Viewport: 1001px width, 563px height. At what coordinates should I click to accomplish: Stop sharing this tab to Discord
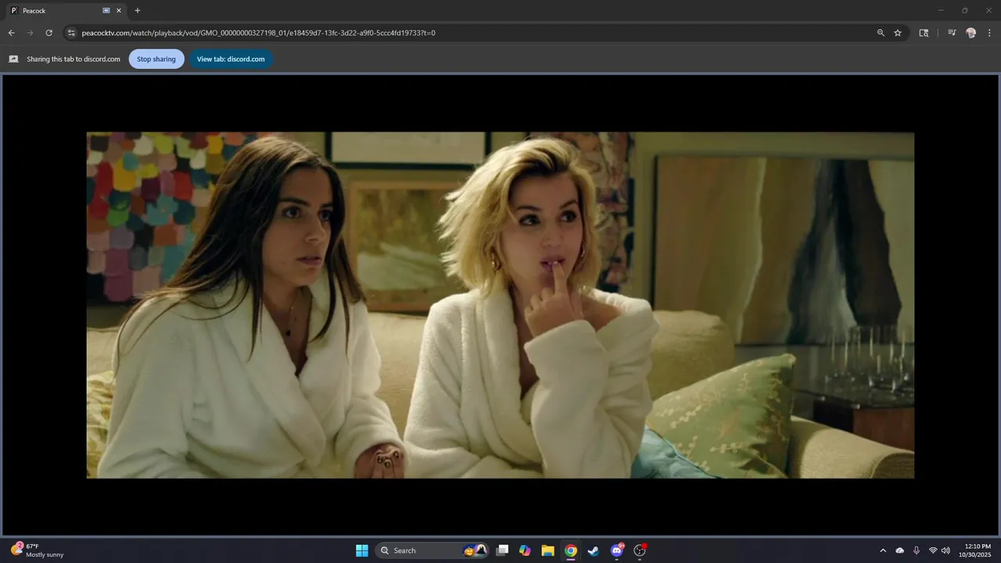pyautogui.click(x=156, y=59)
